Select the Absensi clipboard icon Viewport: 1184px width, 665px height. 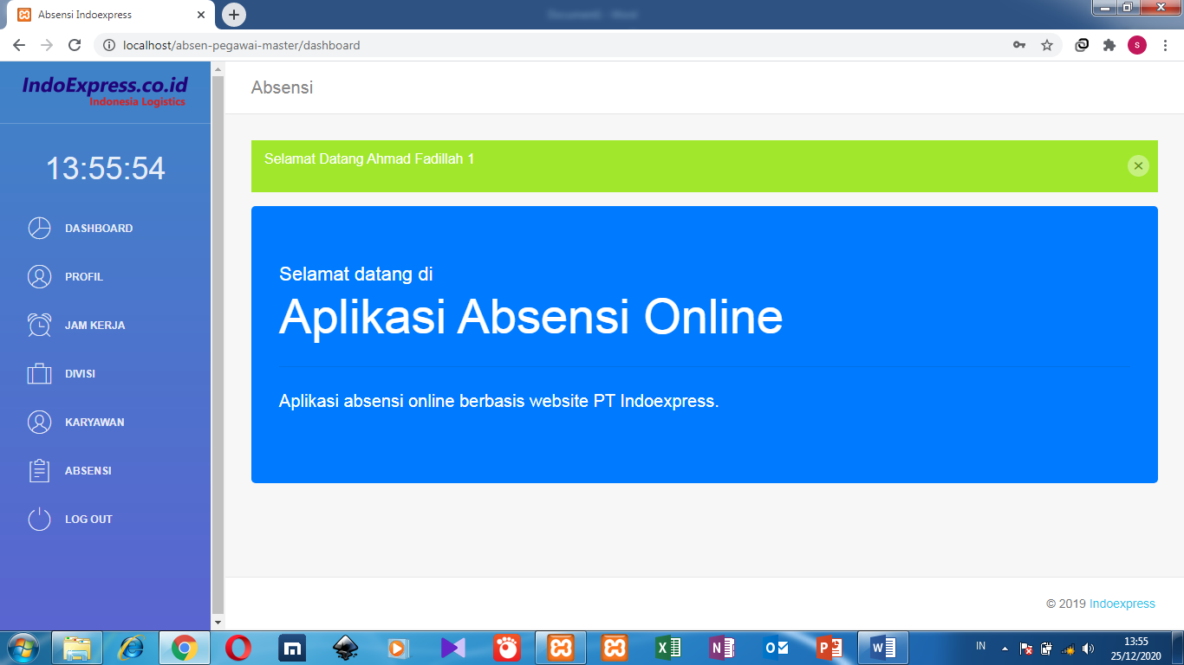[38, 470]
